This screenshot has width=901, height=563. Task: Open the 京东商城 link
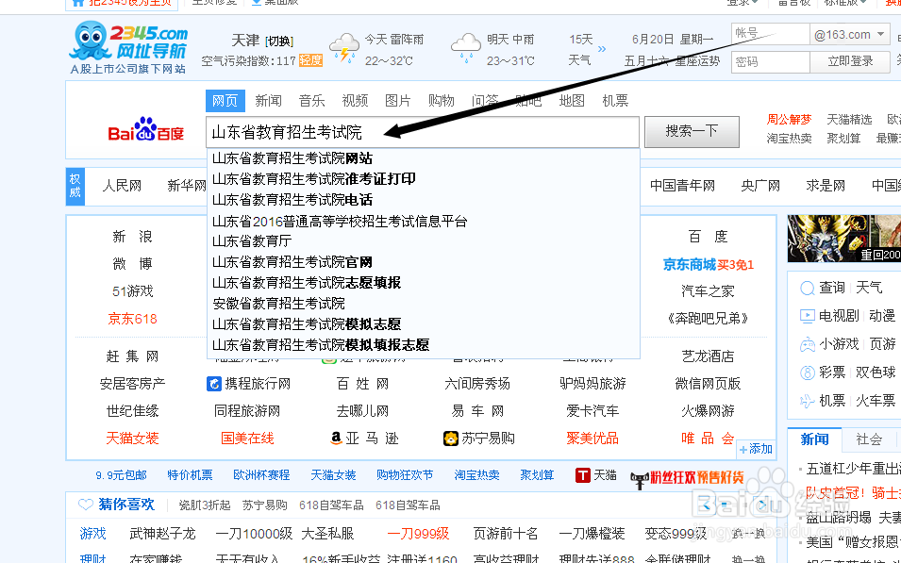pos(690,264)
